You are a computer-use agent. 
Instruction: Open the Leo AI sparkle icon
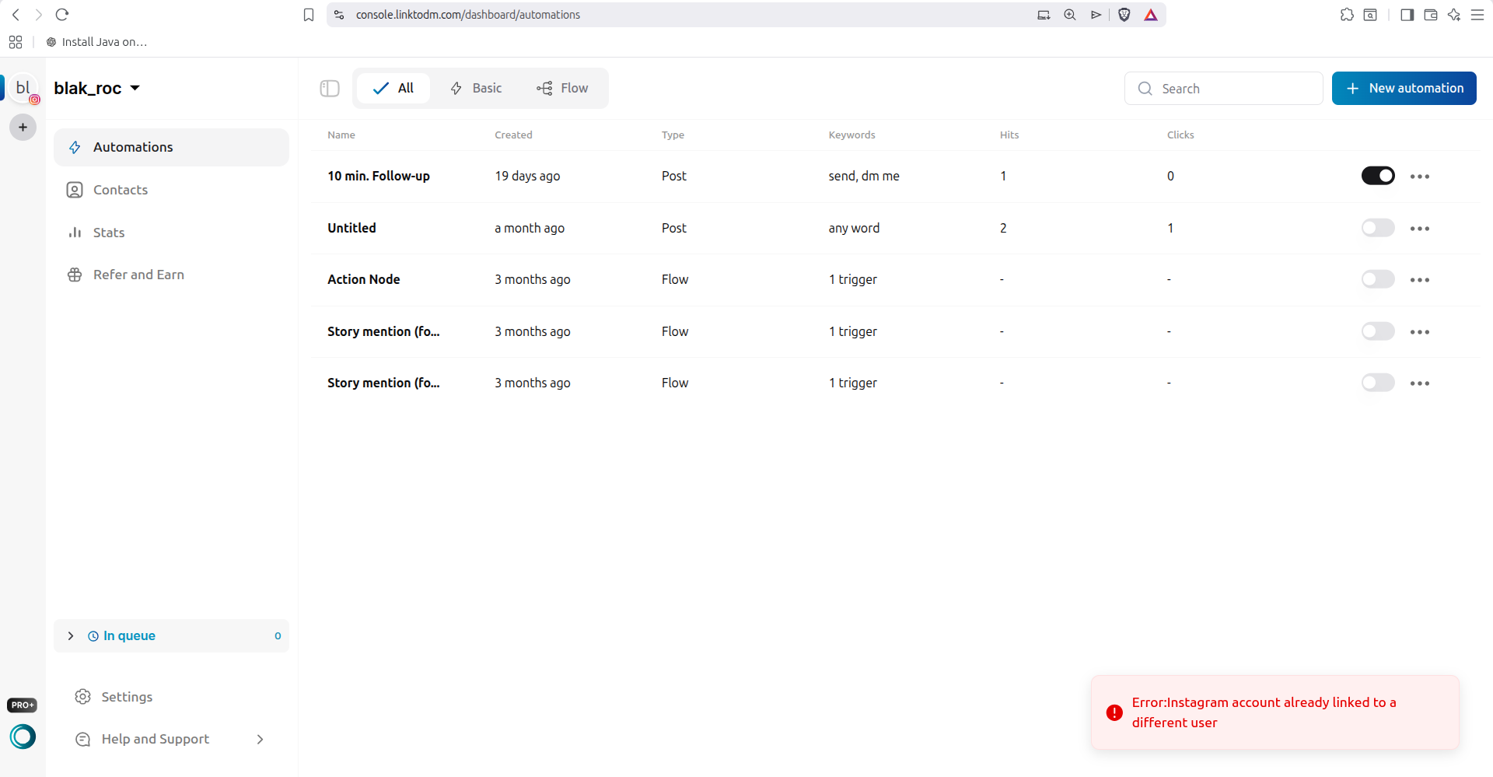click(x=1453, y=15)
